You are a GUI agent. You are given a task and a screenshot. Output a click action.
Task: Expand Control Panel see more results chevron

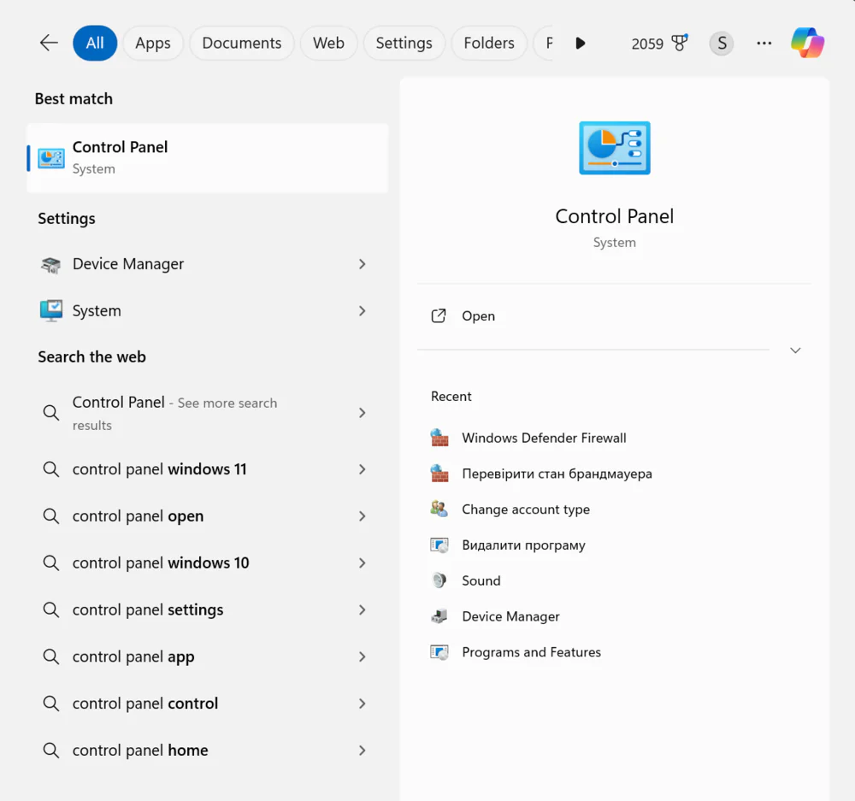(362, 413)
